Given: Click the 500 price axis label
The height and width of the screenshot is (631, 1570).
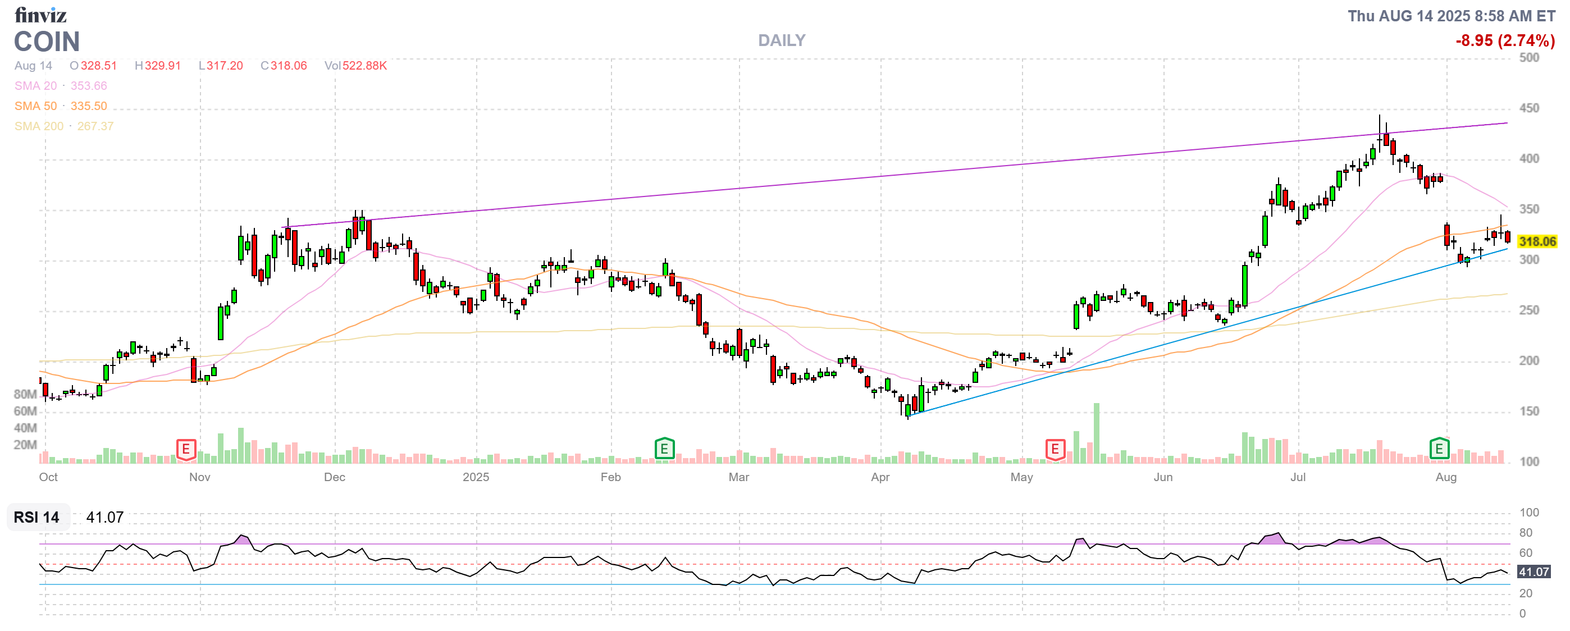Looking at the screenshot, I should (x=1528, y=58).
